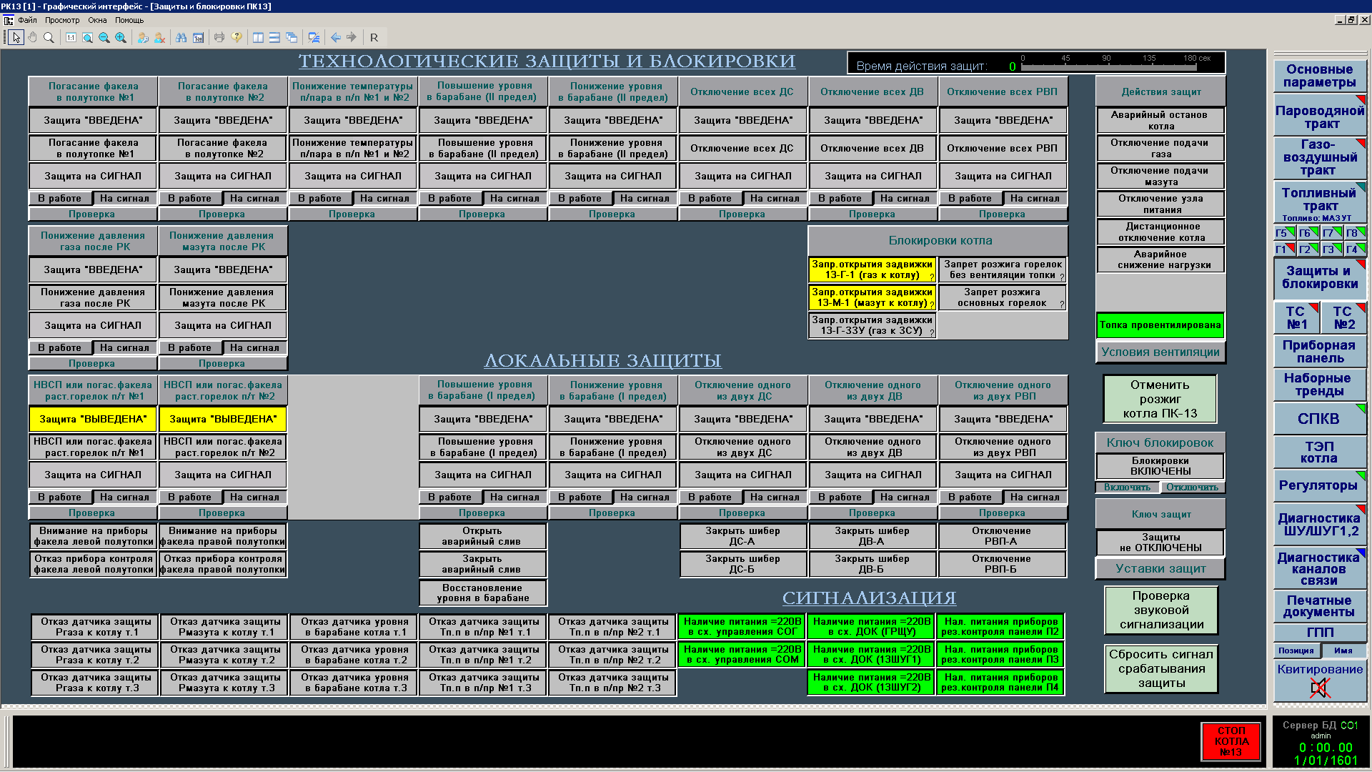Open the Файл menu
The height and width of the screenshot is (772, 1372).
(x=27, y=20)
